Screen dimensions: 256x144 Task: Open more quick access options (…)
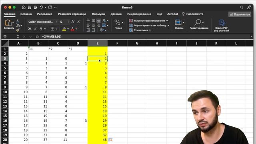tap(56, 7)
